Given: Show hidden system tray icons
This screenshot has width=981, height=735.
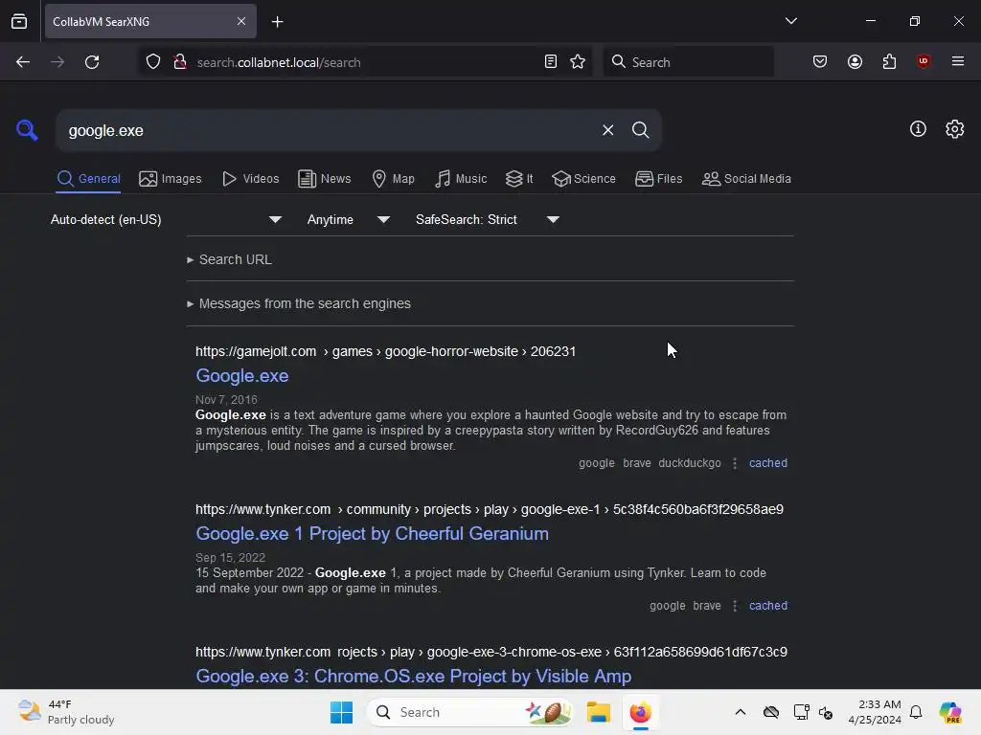Looking at the screenshot, I should [x=740, y=712].
